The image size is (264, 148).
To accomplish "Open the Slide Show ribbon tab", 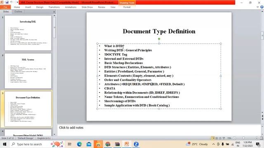I will click(87, 7).
